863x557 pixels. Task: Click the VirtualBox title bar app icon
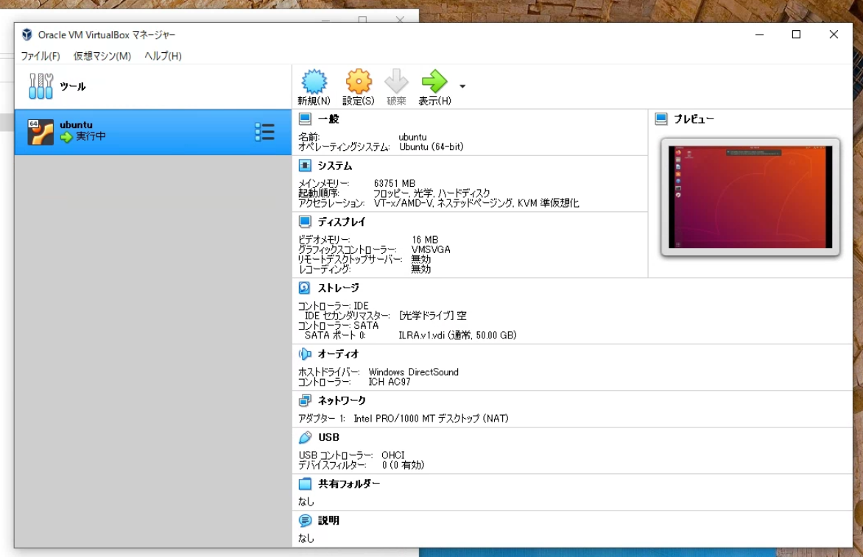pyautogui.click(x=27, y=35)
